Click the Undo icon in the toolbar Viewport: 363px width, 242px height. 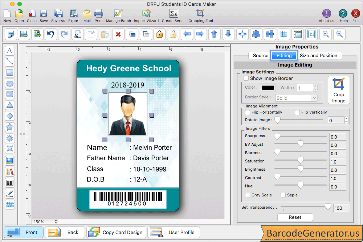[x=50, y=34]
